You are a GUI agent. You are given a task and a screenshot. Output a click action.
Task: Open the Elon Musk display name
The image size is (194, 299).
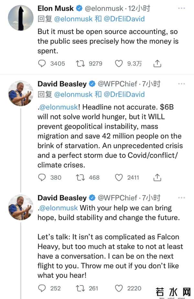(x=56, y=8)
